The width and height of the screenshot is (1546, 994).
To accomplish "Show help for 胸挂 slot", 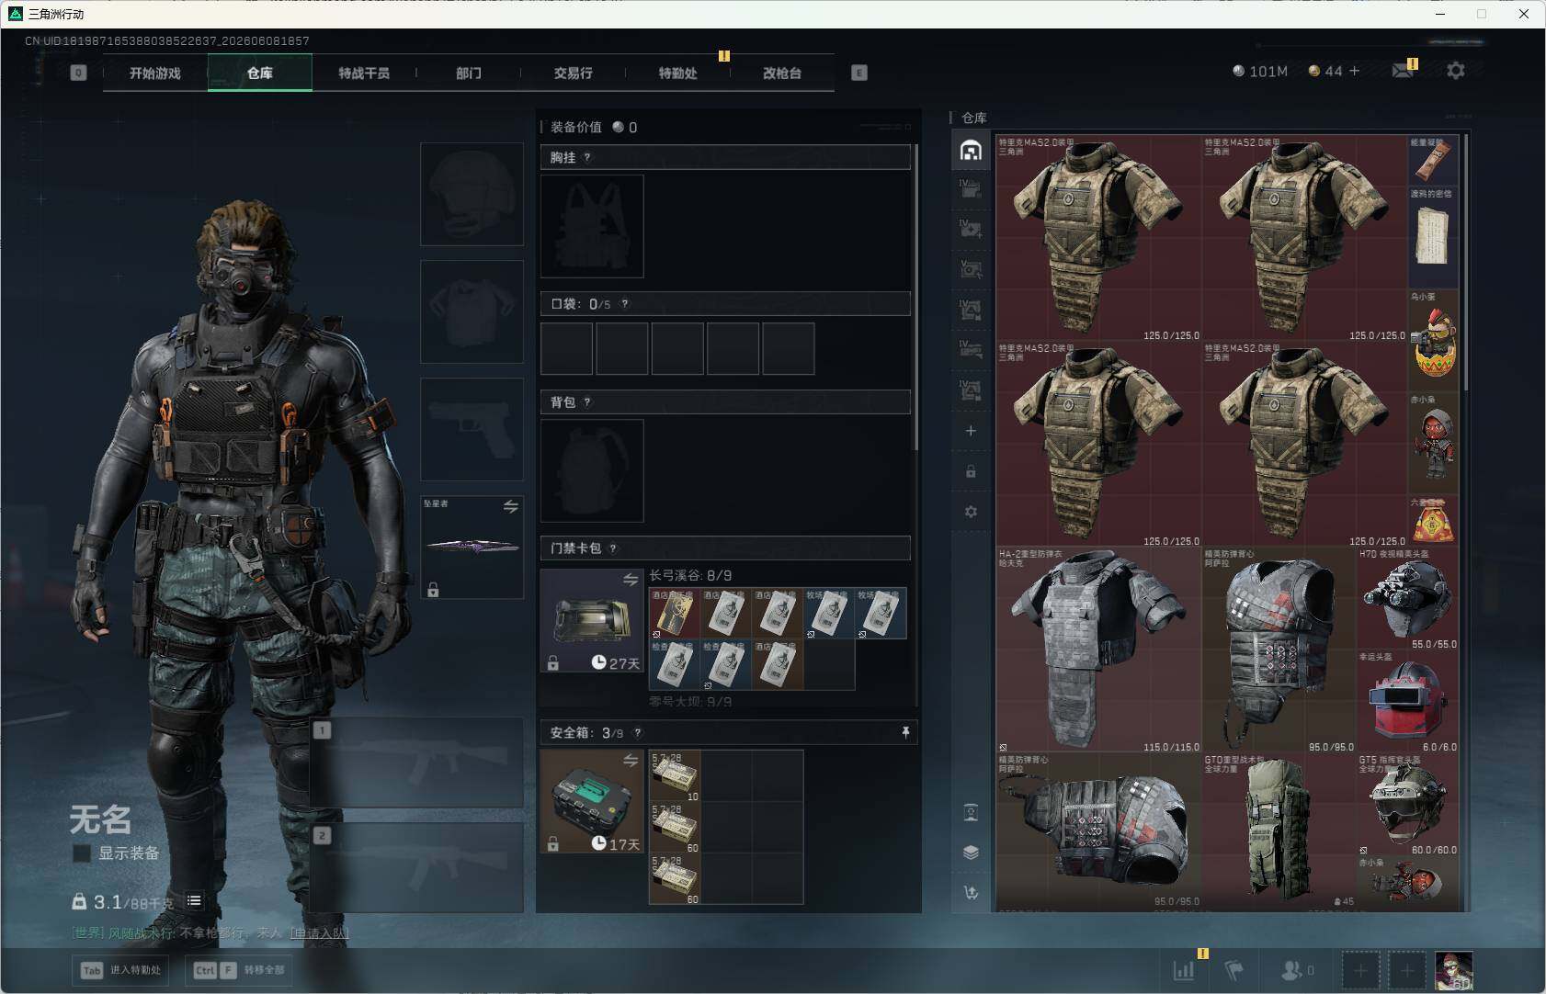I will 587,157.
